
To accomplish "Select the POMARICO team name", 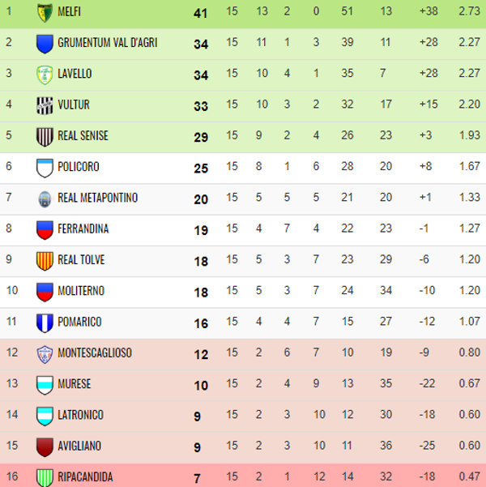I will tap(79, 322).
